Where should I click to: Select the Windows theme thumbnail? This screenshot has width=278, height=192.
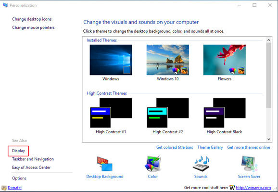click(111, 60)
